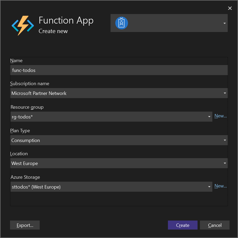Click the Microsoft Partner Network subscription value
This screenshot has height=238, width=238.
pyautogui.click(x=39, y=93)
